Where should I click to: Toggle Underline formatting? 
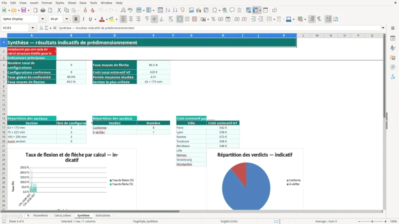90,19
